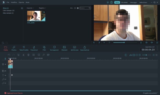The image size is (160, 95).
Task: Select the Album (1) entry
Action: pos(6,8)
